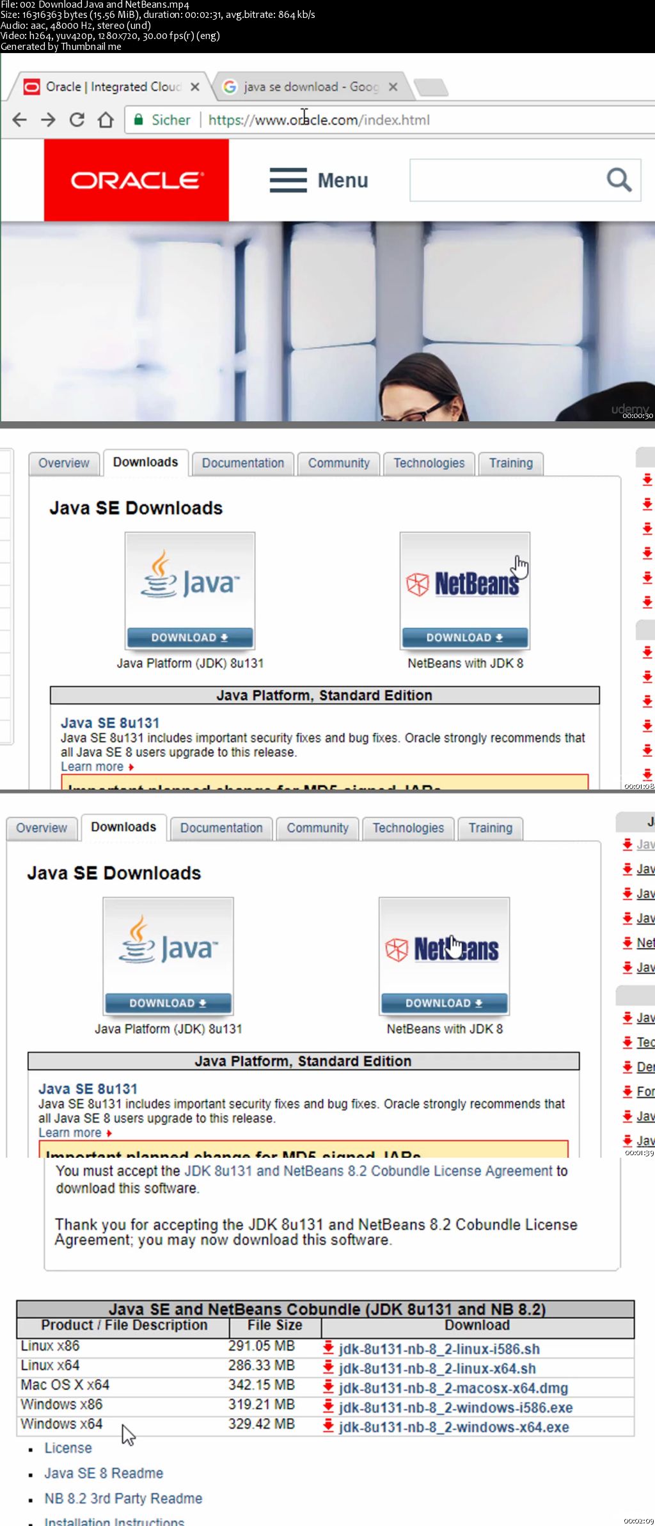655x1526 pixels.
Task: Open the hamburger Menu icon
Action: point(288,180)
